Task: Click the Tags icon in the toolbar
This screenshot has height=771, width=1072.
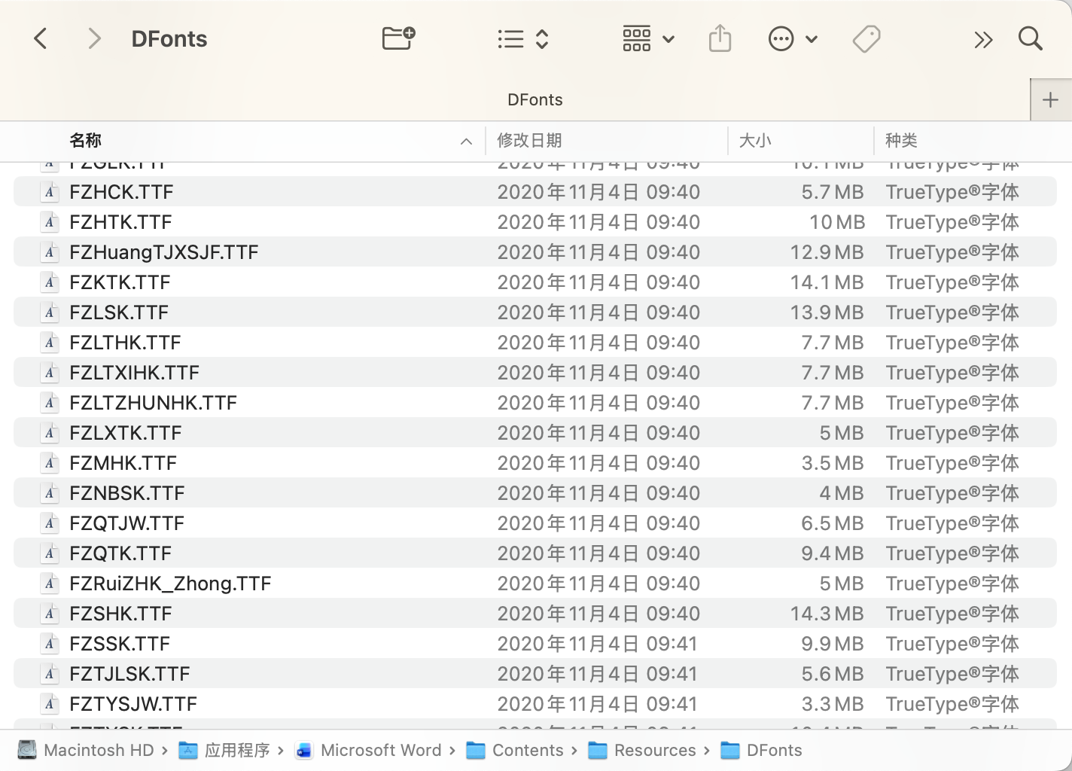Action: tap(866, 38)
